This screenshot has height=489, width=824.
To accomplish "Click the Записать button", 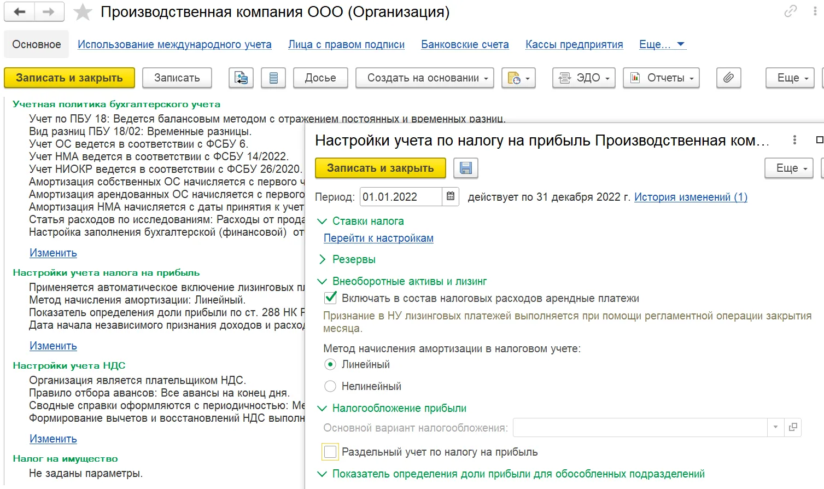I will [177, 78].
